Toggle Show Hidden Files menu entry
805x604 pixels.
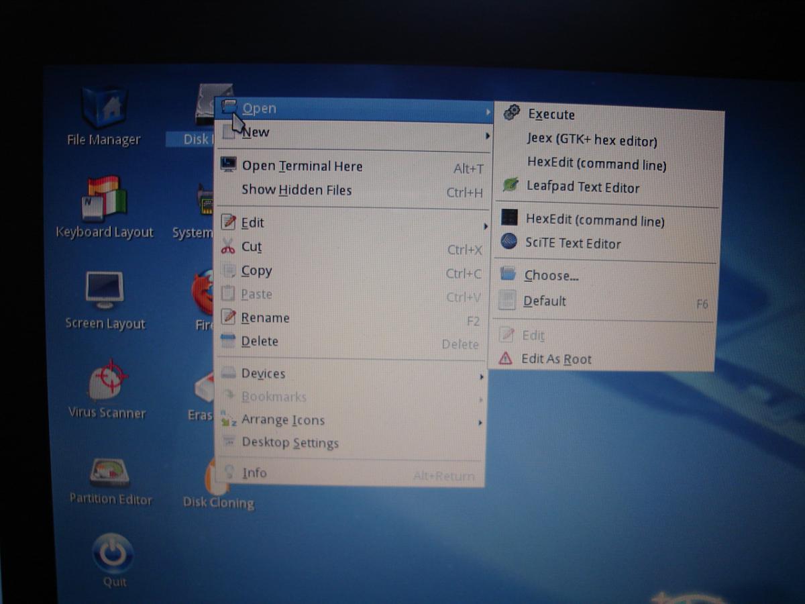[x=351, y=191]
